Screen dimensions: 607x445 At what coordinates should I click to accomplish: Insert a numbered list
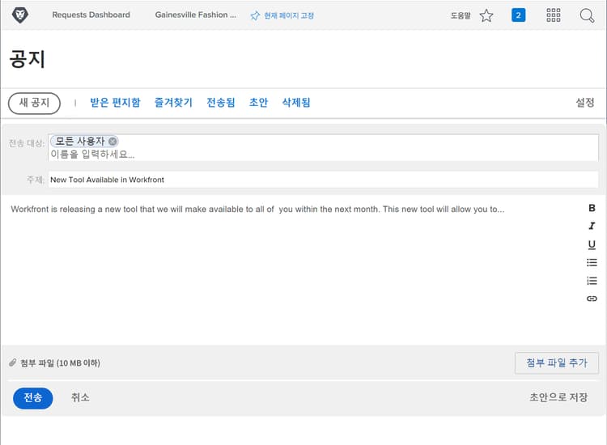[x=592, y=281]
